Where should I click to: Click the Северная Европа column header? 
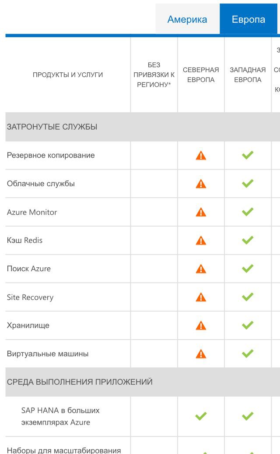[201, 74]
